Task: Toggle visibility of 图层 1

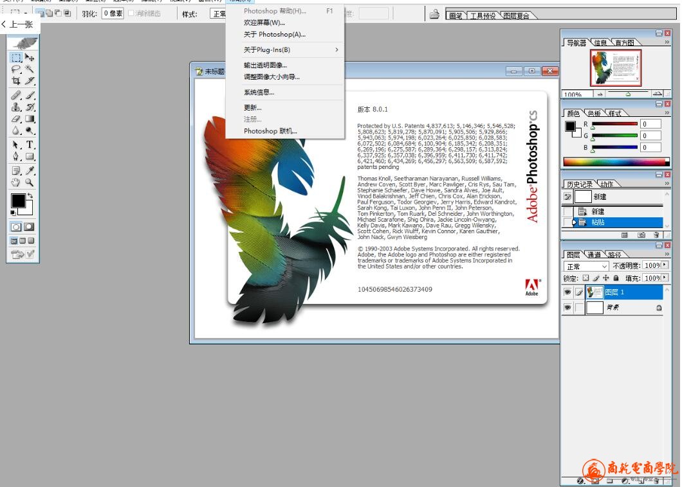Action: coord(567,292)
